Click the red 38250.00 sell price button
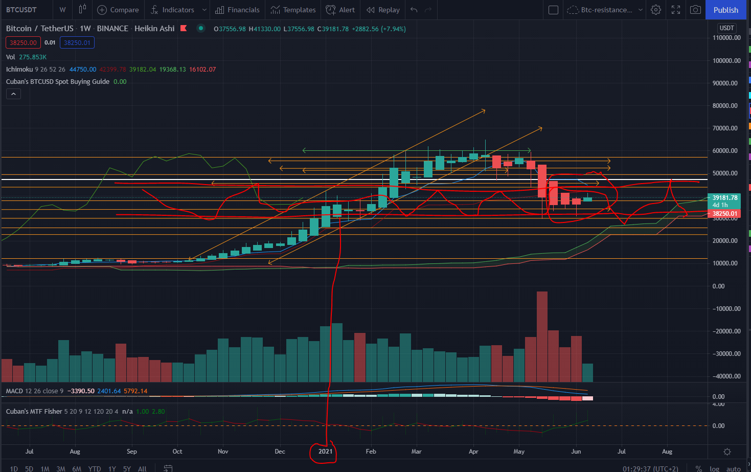The image size is (751, 472). point(23,42)
